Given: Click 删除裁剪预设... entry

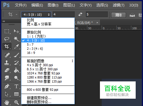Looking at the screenshot, I should click(x=48, y=102).
